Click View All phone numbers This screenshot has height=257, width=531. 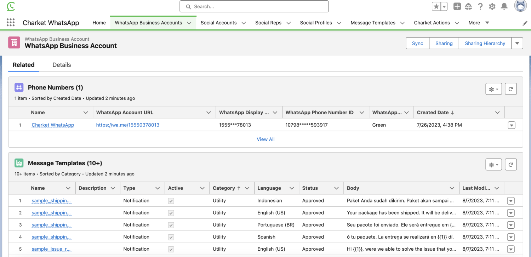tap(265, 139)
